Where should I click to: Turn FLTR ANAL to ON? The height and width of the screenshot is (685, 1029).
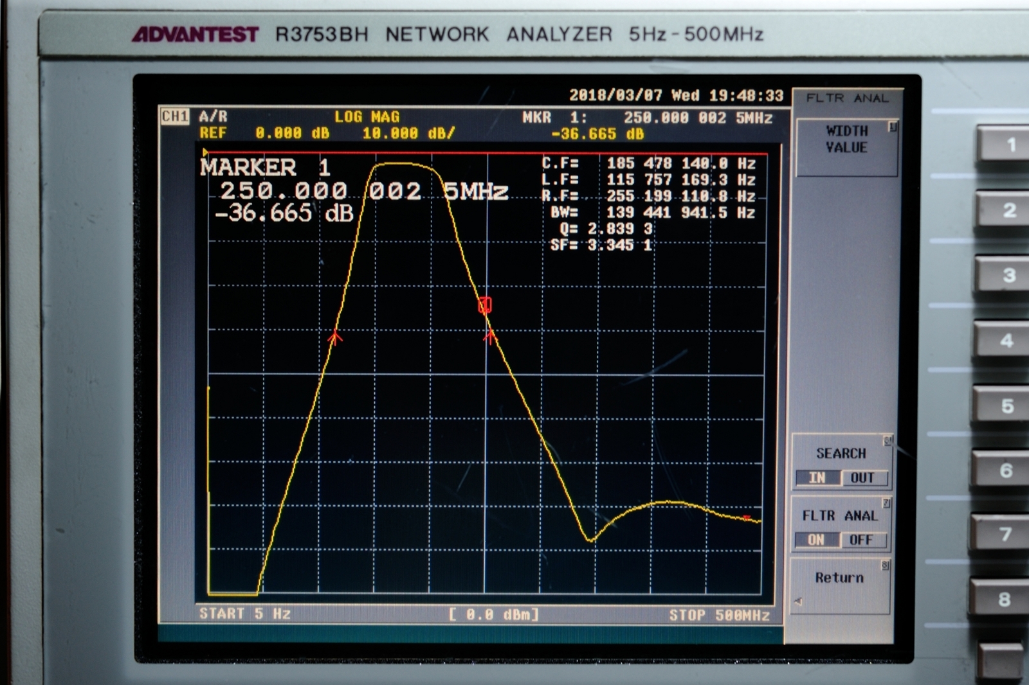pyautogui.click(x=816, y=540)
